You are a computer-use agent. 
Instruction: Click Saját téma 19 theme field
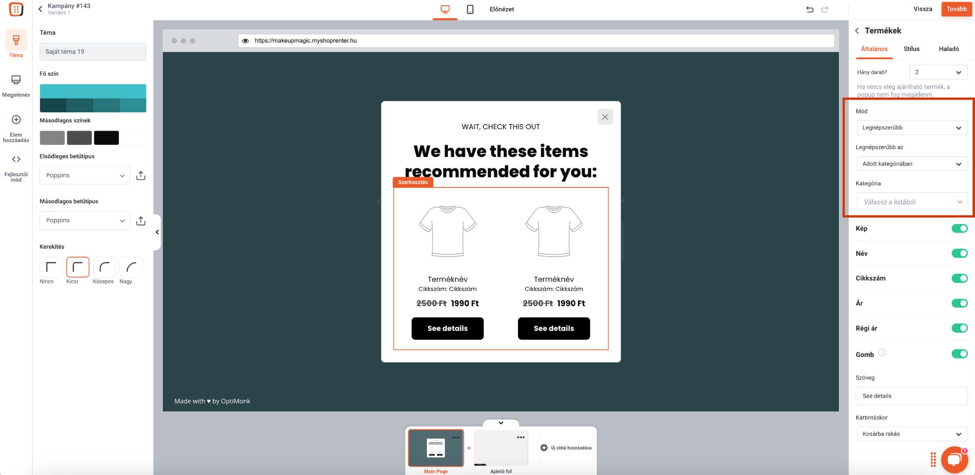pos(93,51)
